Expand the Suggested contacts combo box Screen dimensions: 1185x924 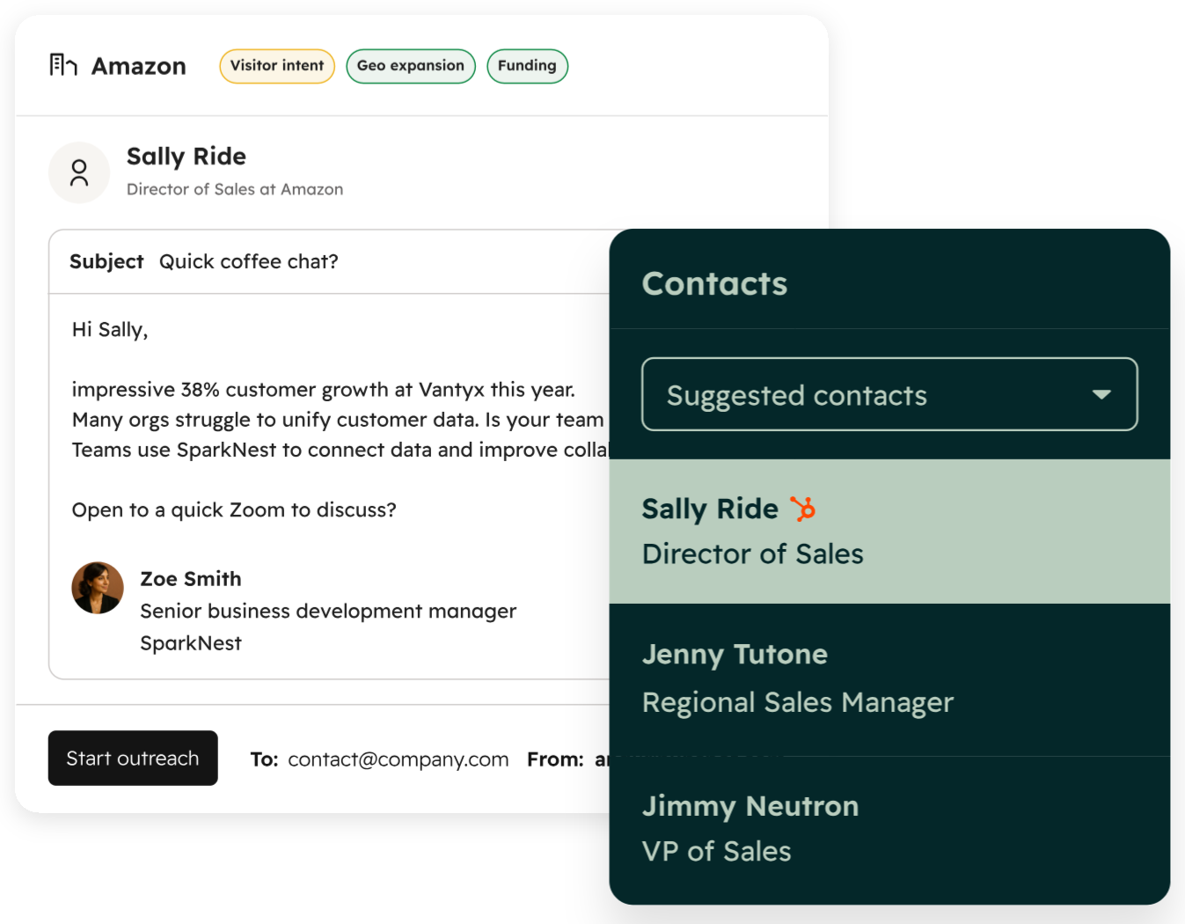pos(889,394)
